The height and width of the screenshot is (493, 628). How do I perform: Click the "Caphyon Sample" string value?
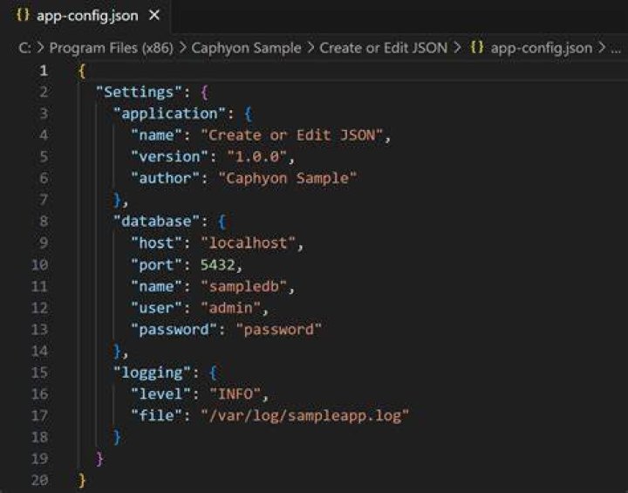[288, 178]
